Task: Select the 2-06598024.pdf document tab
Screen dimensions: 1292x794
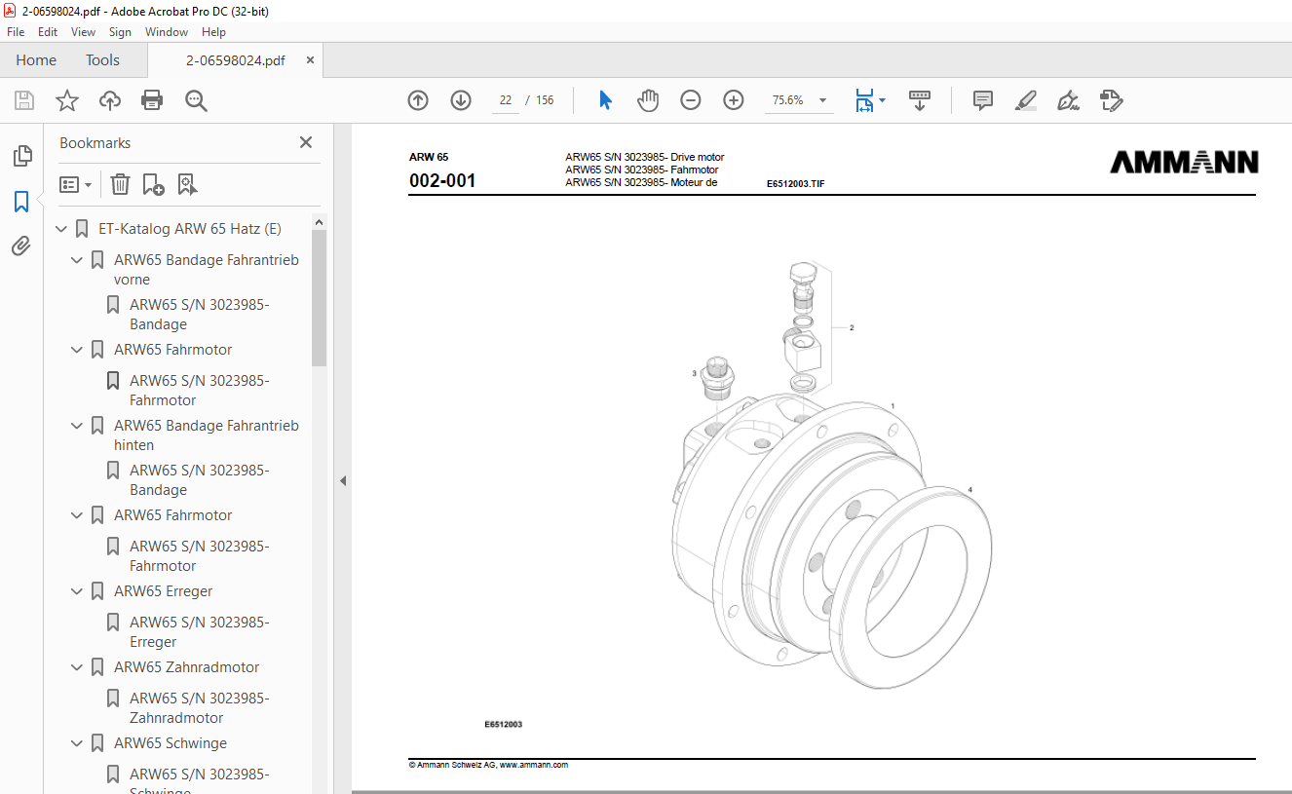Action: point(235,60)
